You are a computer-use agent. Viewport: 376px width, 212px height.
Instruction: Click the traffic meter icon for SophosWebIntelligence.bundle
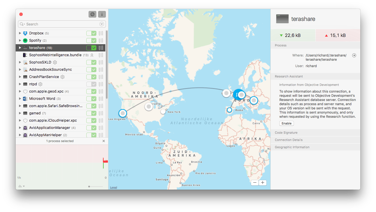101,55
